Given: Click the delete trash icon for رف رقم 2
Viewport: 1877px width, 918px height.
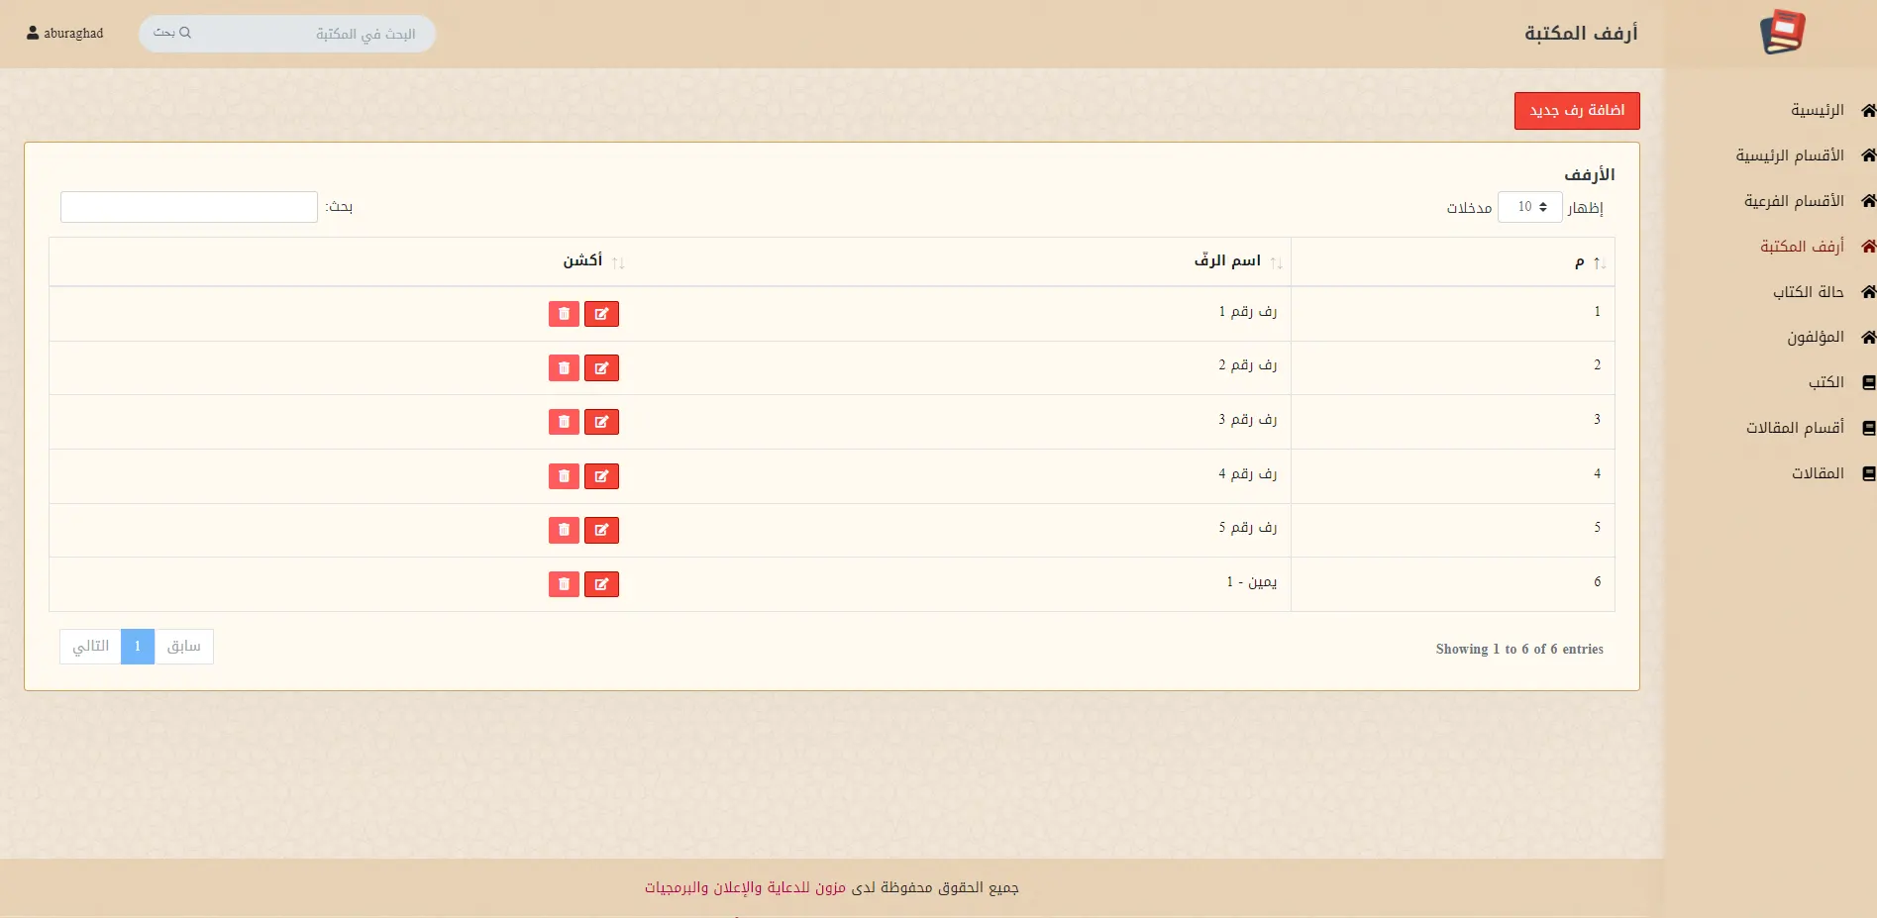Looking at the screenshot, I should 564,368.
